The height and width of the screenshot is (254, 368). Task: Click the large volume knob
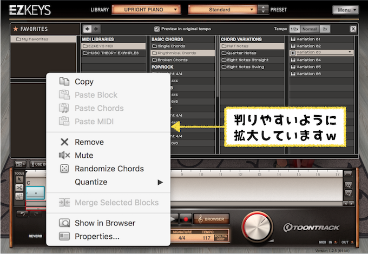point(257,227)
